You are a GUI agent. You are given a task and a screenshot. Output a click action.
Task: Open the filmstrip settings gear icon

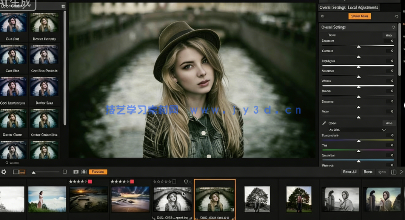tap(4, 172)
